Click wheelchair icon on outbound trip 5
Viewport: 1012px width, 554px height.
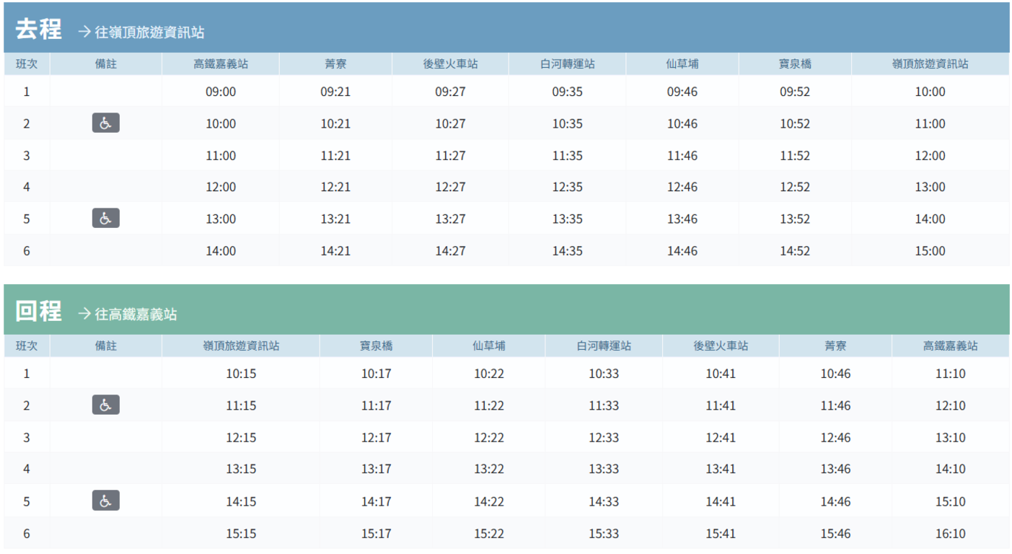105,219
